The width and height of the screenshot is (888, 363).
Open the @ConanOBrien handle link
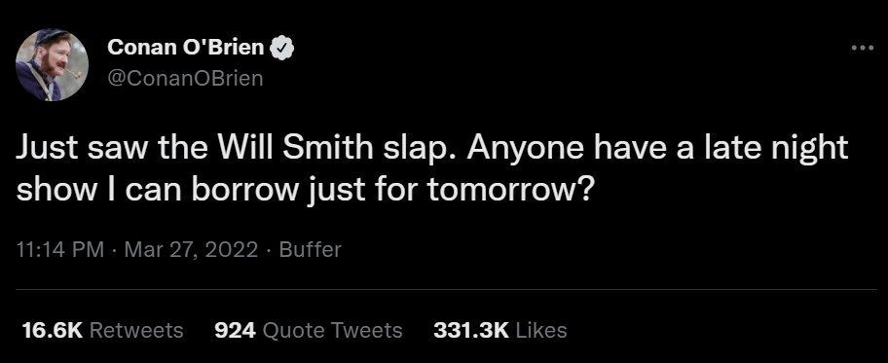point(185,78)
